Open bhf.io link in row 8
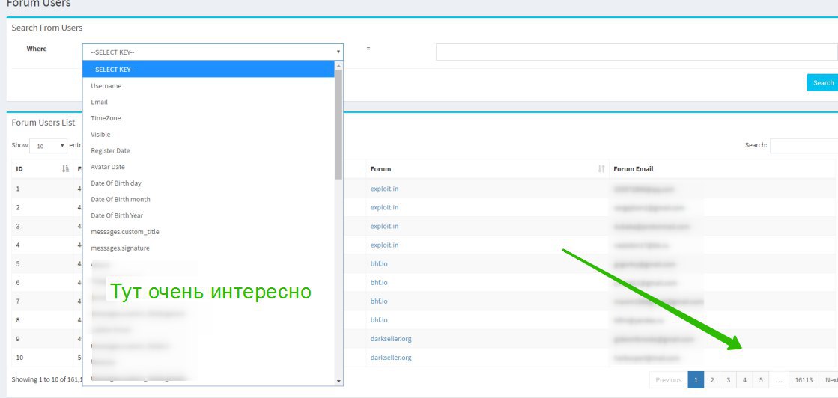838x398 pixels. (379, 320)
